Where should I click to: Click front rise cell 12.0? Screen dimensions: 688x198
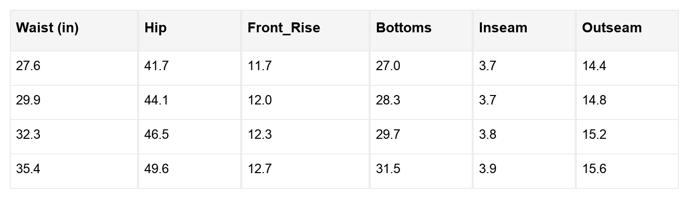click(x=305, y=102)
